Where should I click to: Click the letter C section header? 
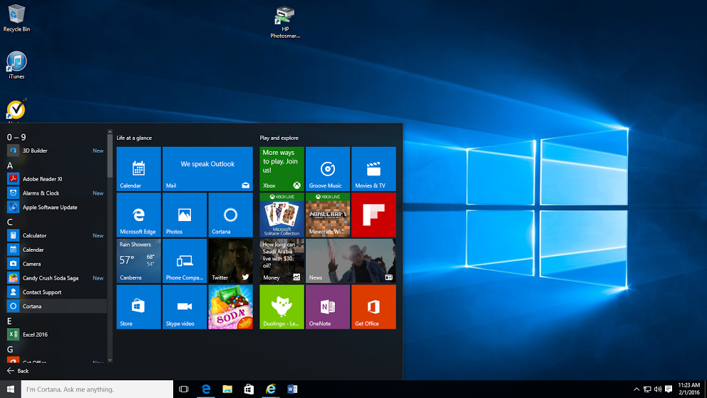click(x=10, y=222)
